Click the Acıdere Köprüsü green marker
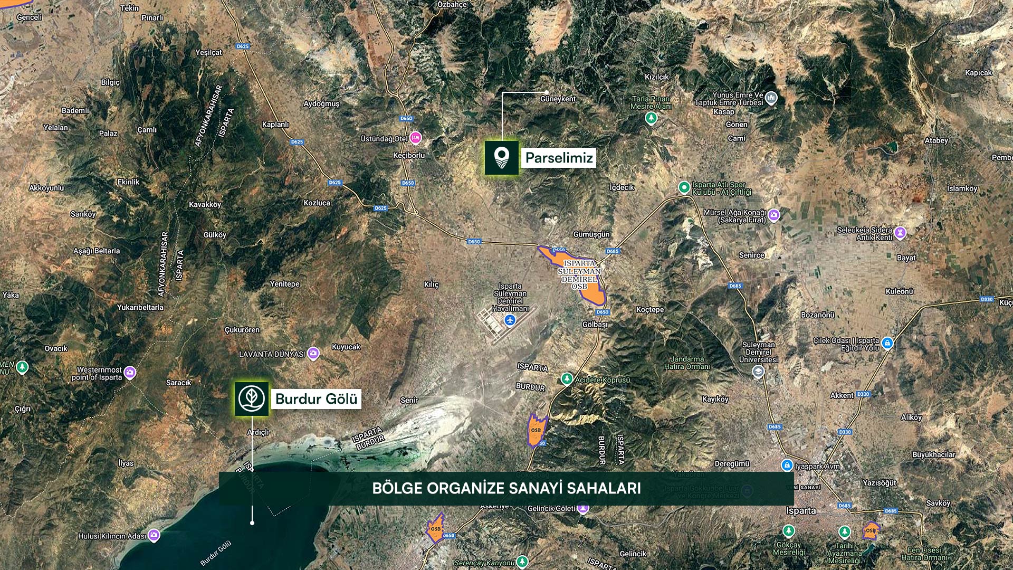Viewport: 1013px width, 570px height. 567,379
